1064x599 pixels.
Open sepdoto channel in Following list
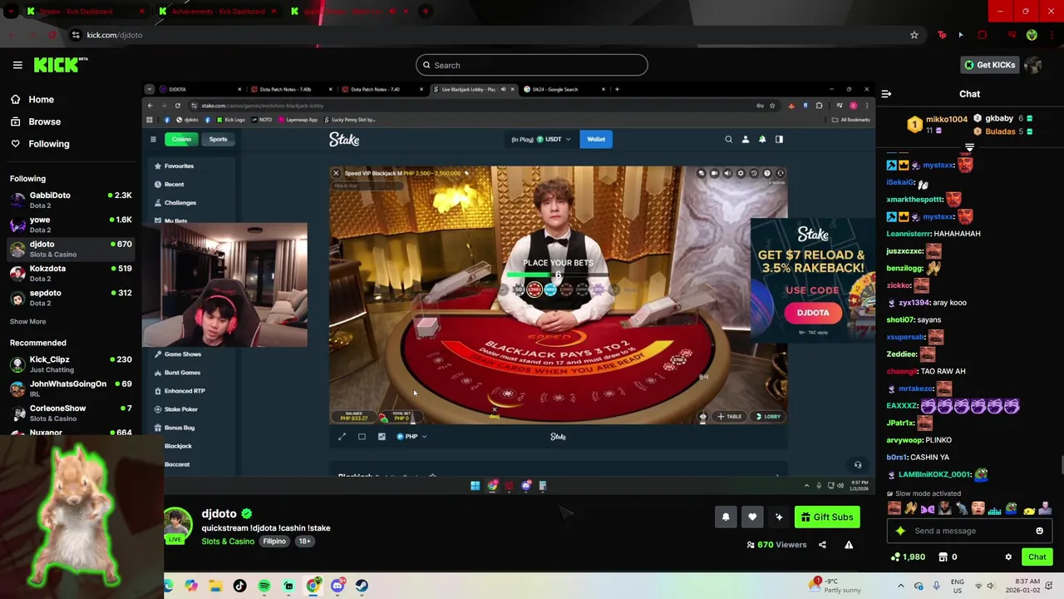pos(71,298)
